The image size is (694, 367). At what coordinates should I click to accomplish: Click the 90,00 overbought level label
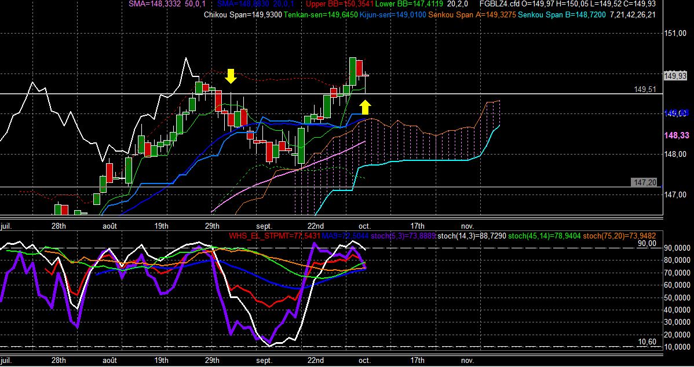click(x=647, y=243)
